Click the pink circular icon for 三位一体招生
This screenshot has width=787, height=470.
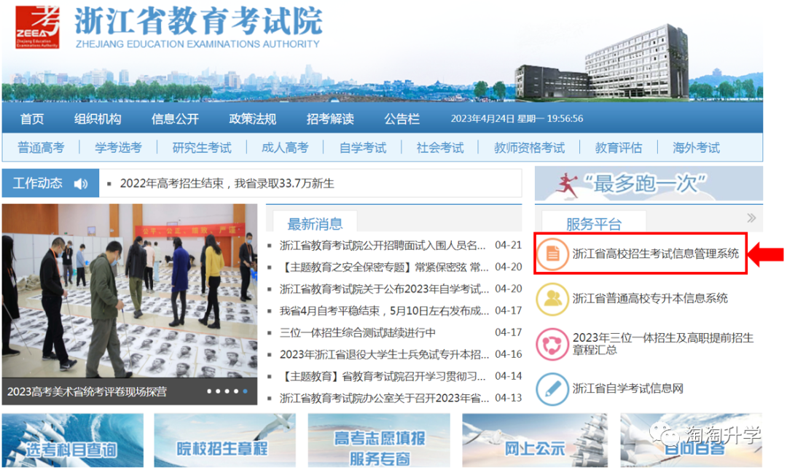552,344
